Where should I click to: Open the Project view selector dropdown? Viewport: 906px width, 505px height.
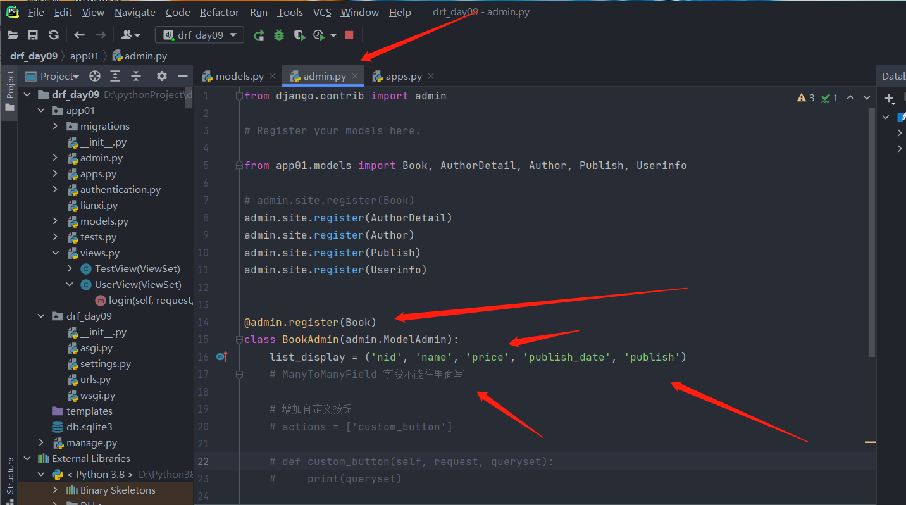point(53,76)
